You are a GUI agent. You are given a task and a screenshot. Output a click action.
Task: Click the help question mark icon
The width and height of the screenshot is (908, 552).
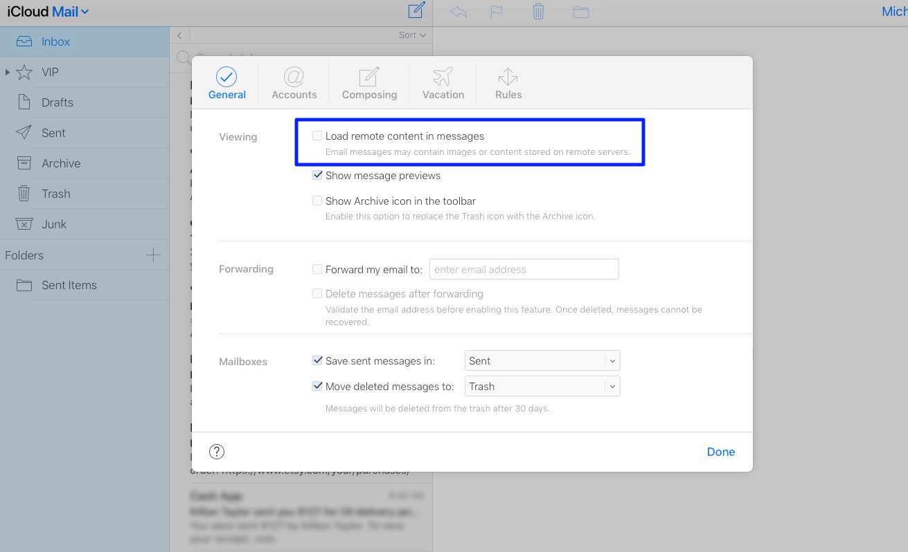pyautogui.click(x=217, y=452)
